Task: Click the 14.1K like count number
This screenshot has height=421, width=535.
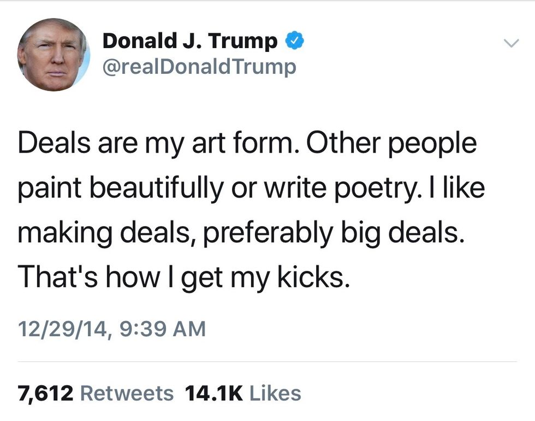Action: pos(213,393)
